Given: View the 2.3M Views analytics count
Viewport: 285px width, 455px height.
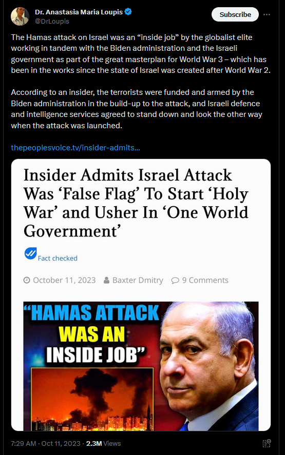Looking at the screenshot, I should click(103, 443).
